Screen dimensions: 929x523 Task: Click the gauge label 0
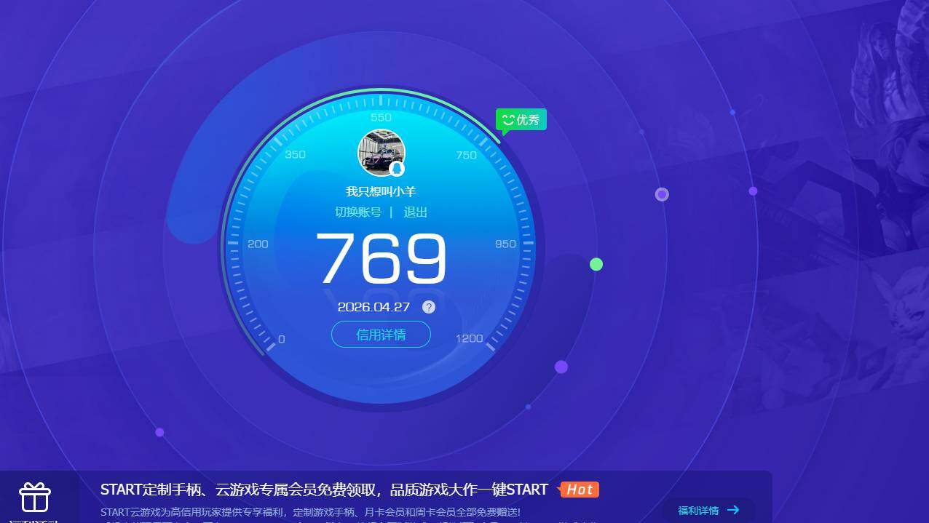tap(282, 339)
